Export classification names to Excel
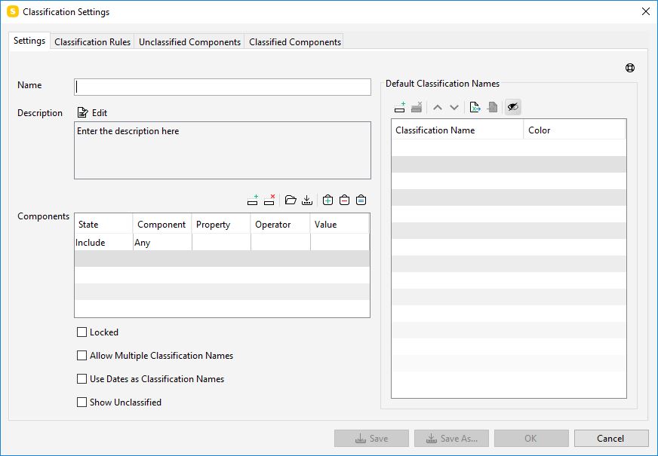 point(475,106)
